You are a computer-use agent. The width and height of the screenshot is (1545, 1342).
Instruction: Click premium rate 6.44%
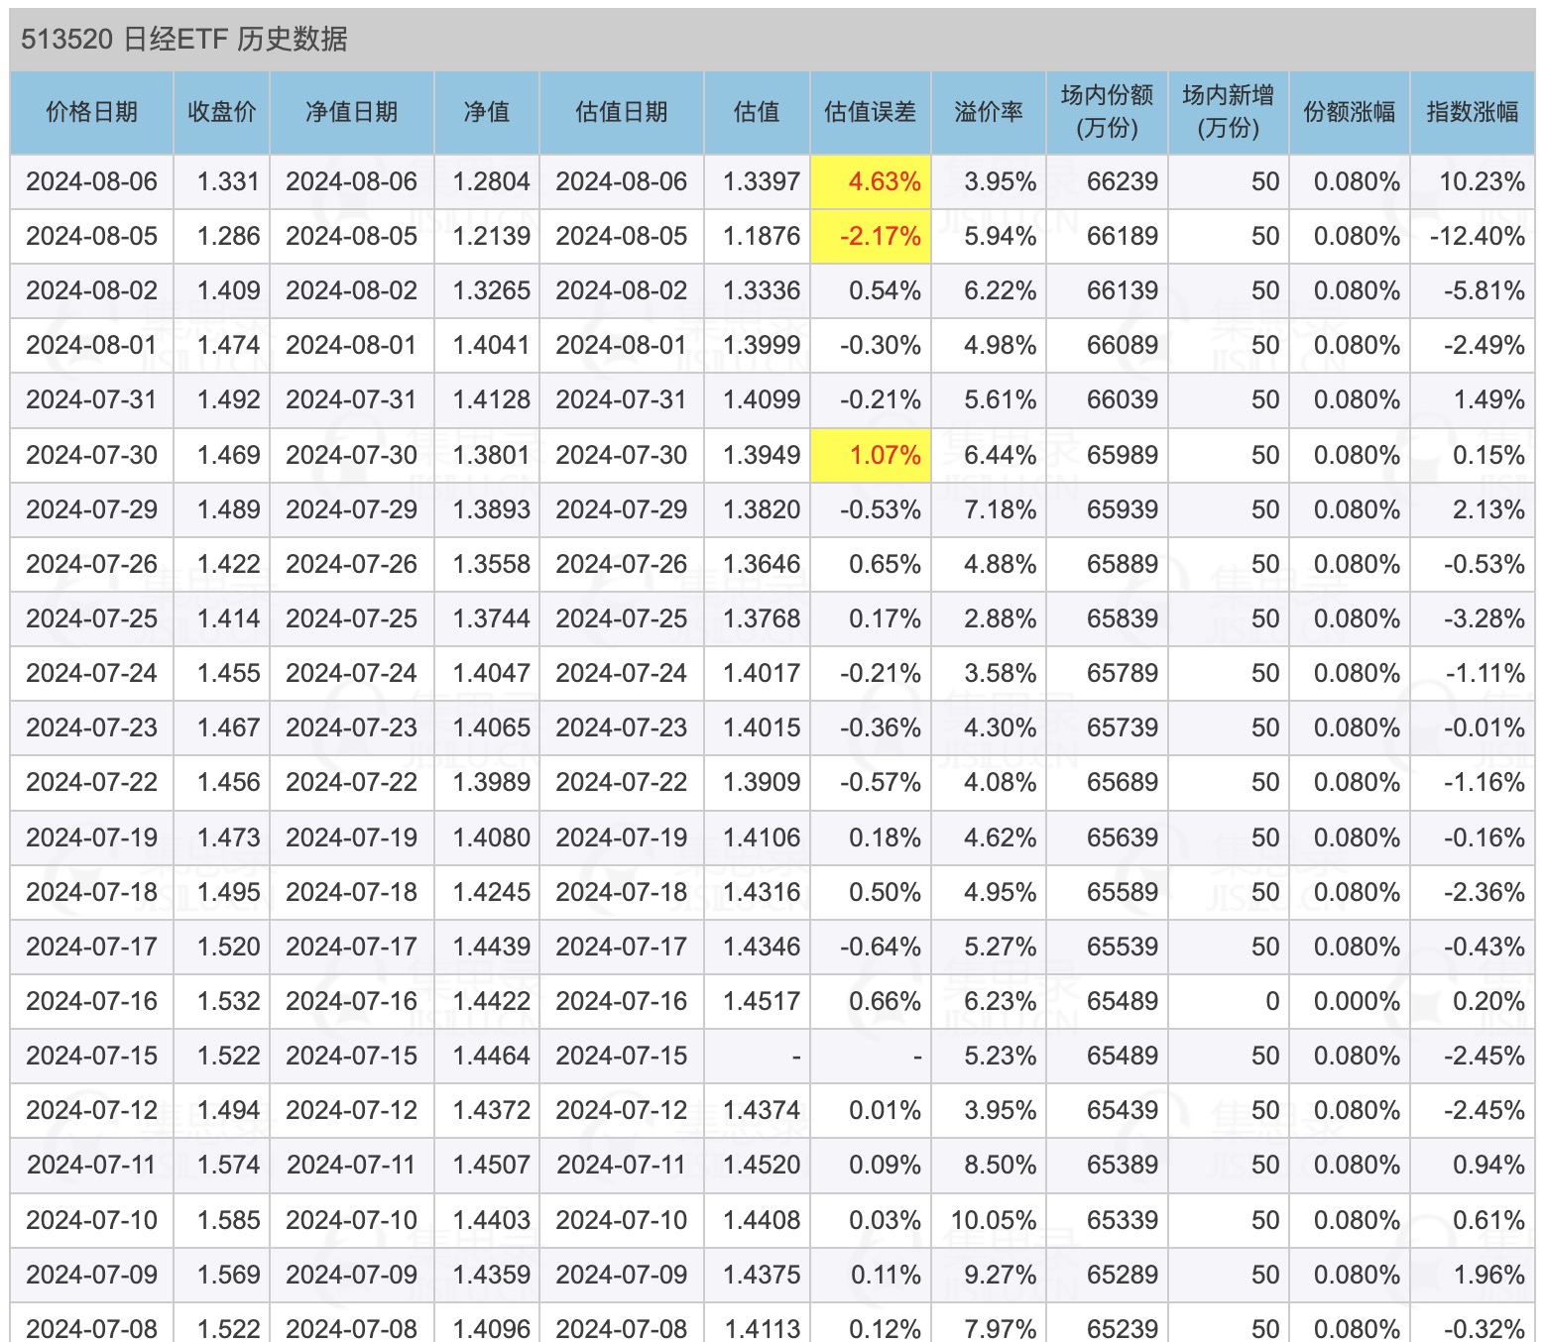[1000, 456]
